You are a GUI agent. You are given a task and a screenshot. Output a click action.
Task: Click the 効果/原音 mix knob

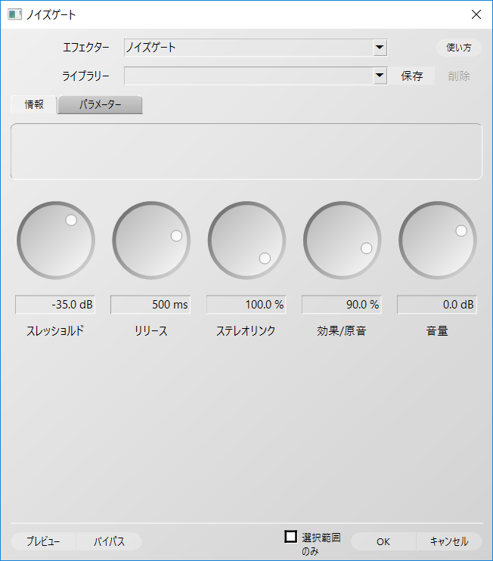[342, 240]
